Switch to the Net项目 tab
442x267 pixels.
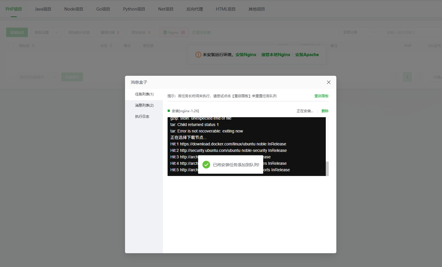click(x=166, y=9)
